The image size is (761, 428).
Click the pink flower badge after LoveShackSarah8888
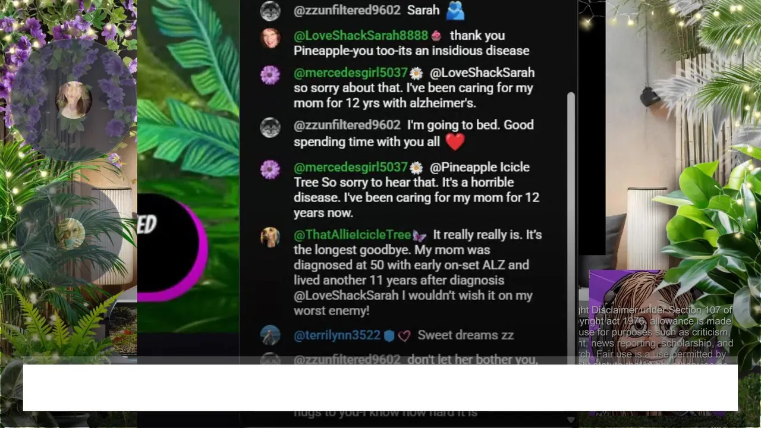pos(436,36)
